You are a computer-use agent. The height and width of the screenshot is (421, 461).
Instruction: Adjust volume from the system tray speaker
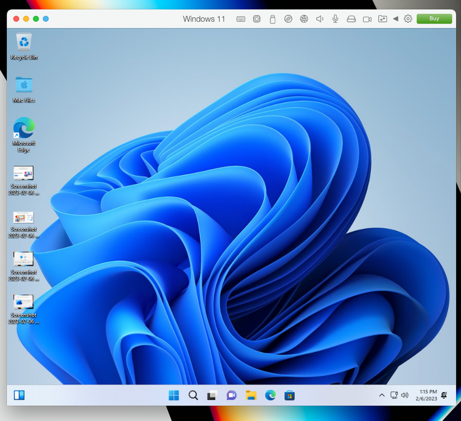coord(405,395)
